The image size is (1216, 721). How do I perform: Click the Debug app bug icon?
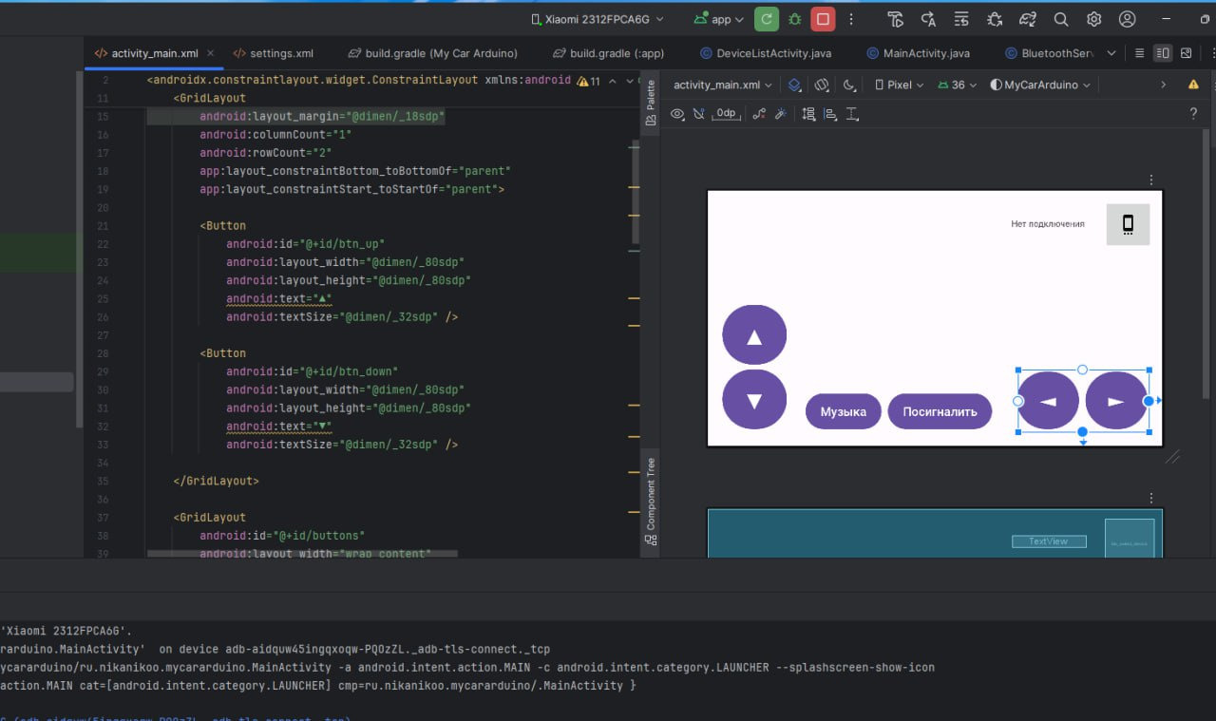tap(795, 19)
